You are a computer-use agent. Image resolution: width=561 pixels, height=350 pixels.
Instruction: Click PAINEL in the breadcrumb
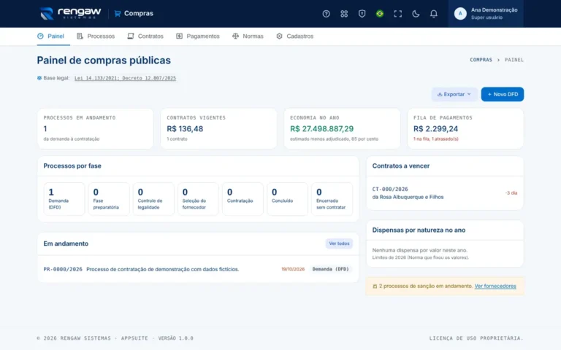coord(514,60)
